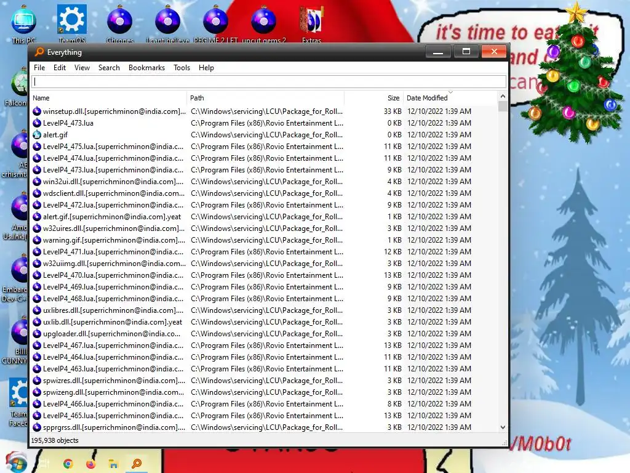Select the spwizres.dll file icon
Image resolution: width=630 pixels, height=473 pixels.
point(37,381)
